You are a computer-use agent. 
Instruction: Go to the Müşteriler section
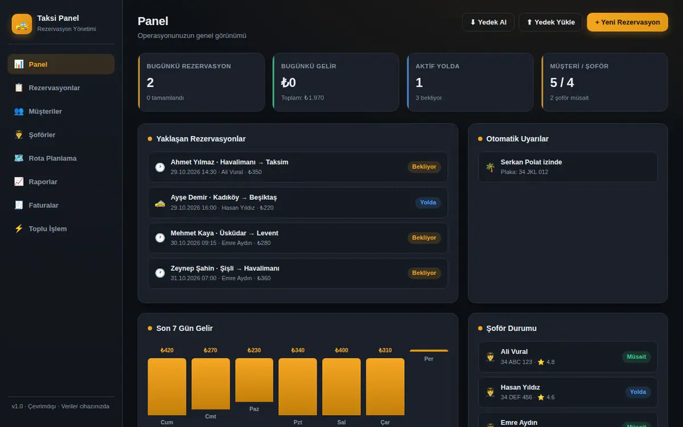[x=61, y=111]
